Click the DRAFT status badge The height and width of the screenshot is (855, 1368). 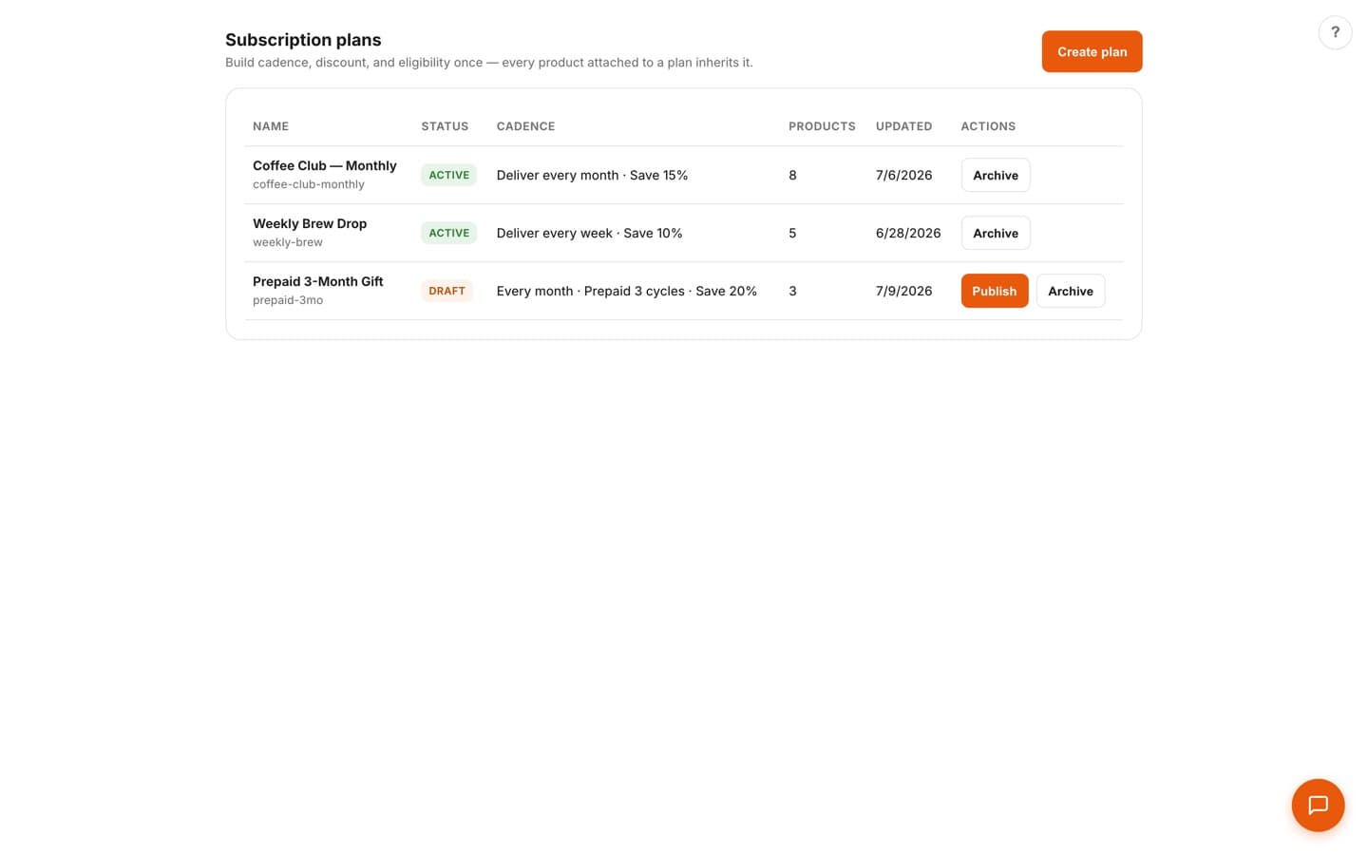click(446, 291)
